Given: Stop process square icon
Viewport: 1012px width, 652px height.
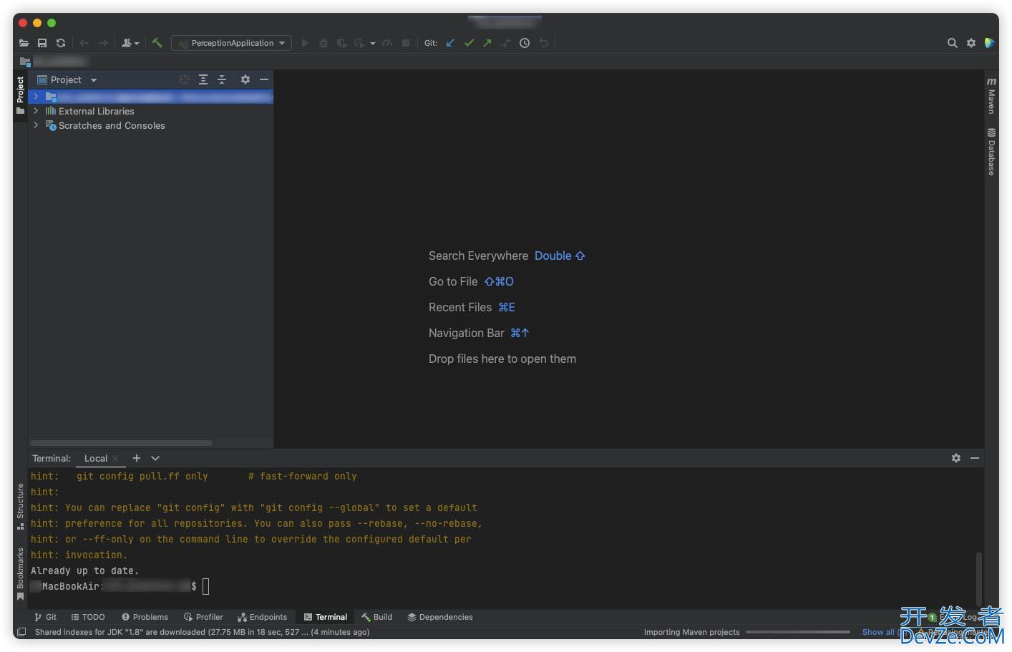Looking at the screenshot, I should 406,43.
